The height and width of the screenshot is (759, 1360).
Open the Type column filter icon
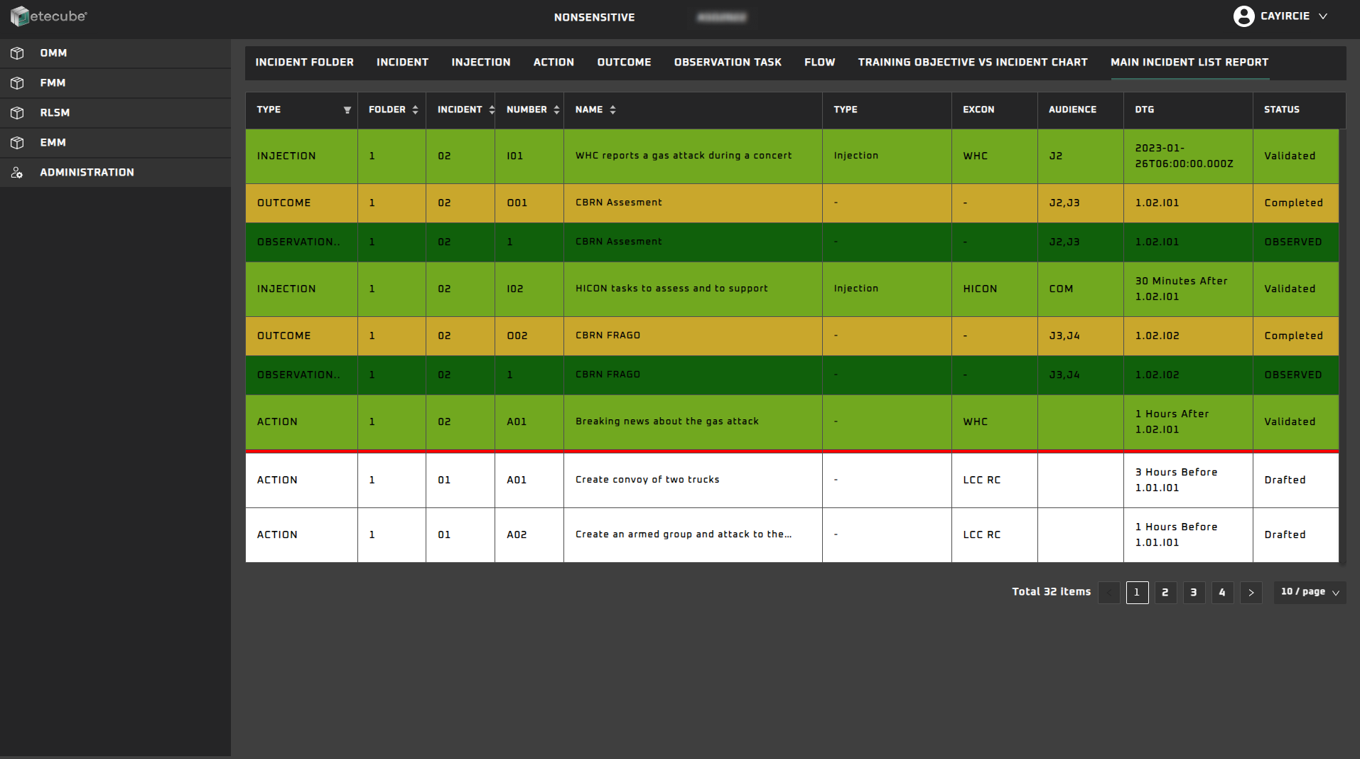(x=347, y=110)
